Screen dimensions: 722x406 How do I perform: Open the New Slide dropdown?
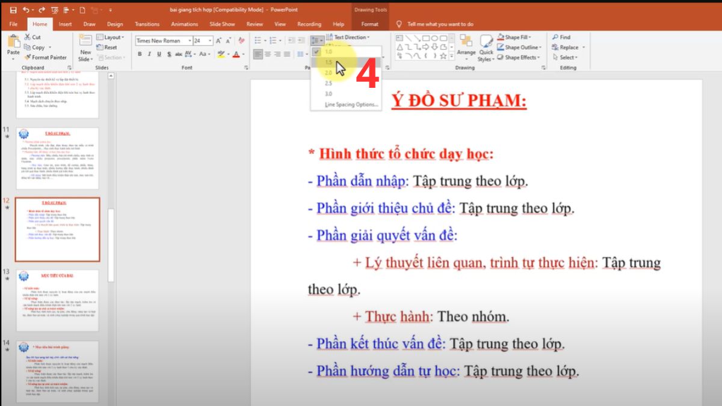pos(85,59)
